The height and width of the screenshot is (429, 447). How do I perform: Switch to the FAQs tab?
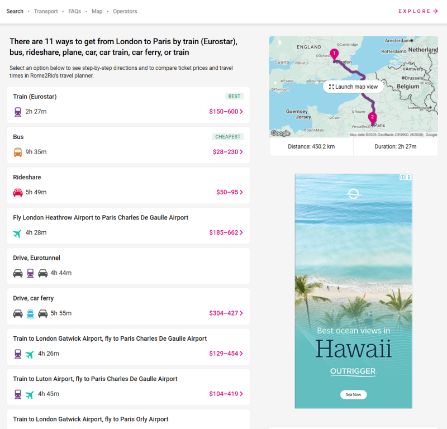click(x=75, y=11)
